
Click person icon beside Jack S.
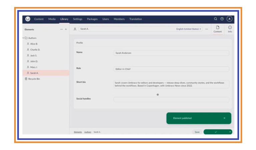click(x=28, y=55)
